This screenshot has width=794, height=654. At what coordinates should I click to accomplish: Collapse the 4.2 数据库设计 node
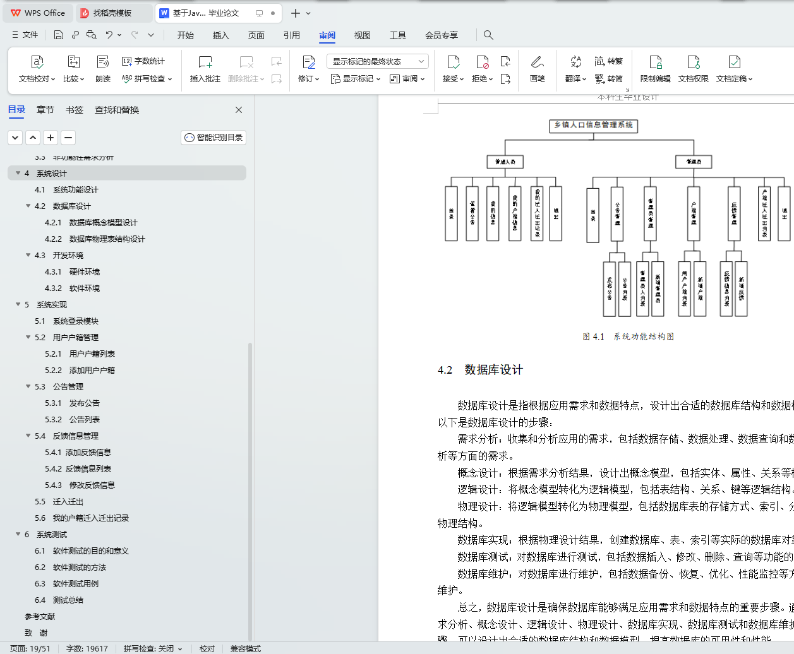coord(28,206)
